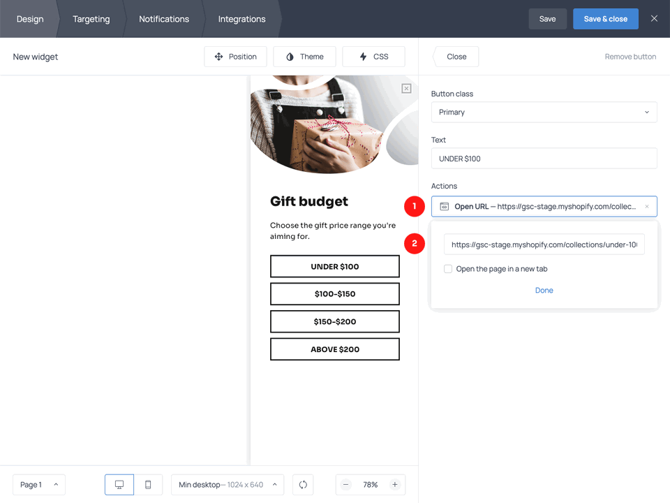Select the desktop preview icon

119,484
